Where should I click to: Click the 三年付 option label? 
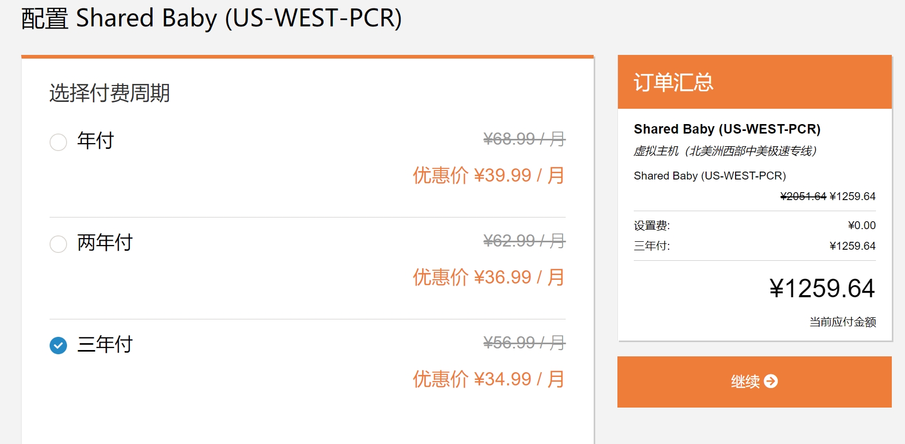[x=105, y=344]
